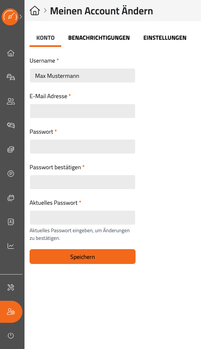The image size is (201, 349).
Task: Open the car damage sidebar icon
Action: click(x=11, y=125)
